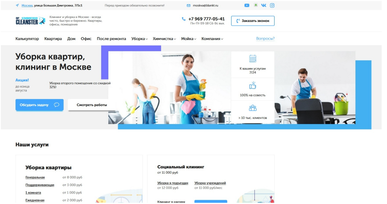This screenshot has height=204, width=387.
Task: Open the Уборка учреждений link
Action: (210, 183)
